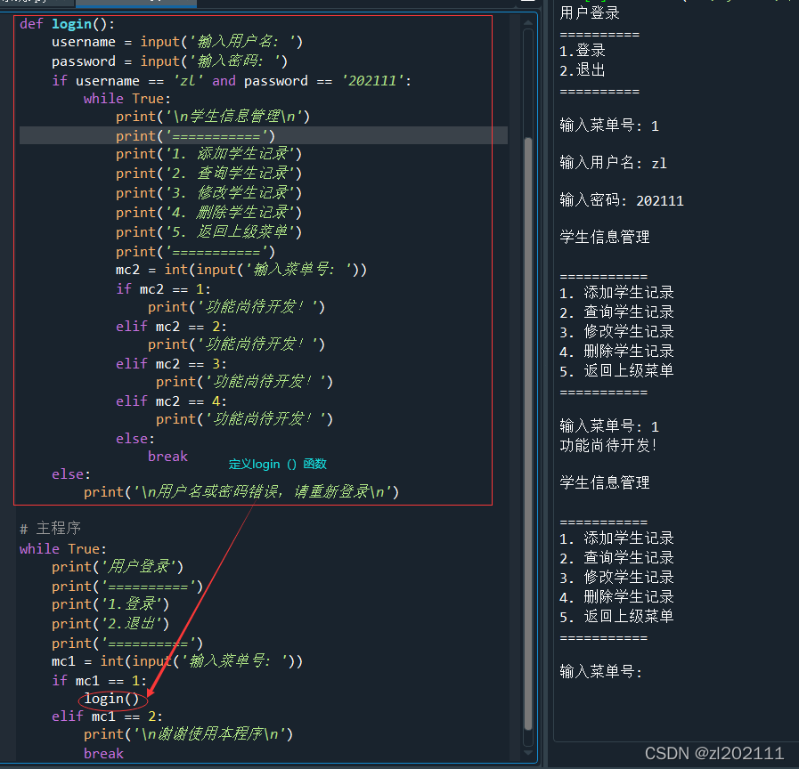Click the editor scrollbar up arrow
The height and width of the screenshot is (769, 799).
528,22
